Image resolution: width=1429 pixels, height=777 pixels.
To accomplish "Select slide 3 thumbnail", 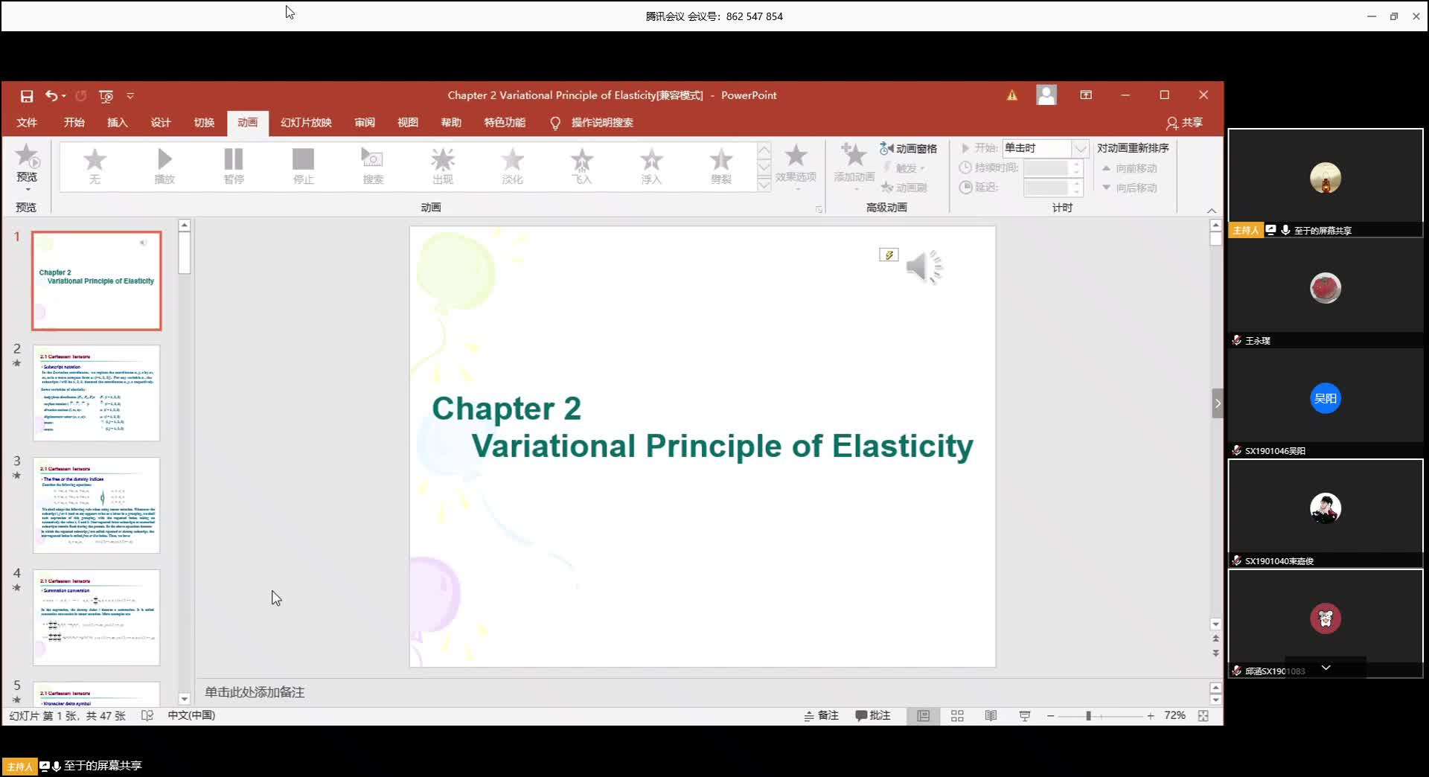I will pos(96,505).
